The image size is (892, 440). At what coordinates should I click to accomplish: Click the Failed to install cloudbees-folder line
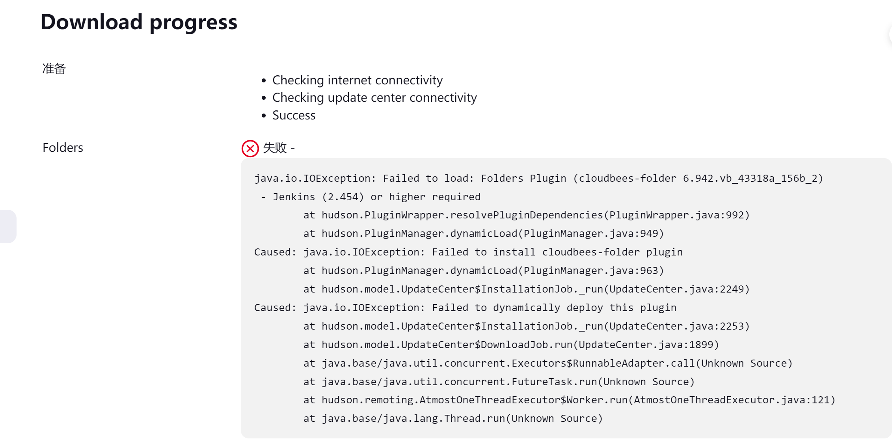point(468,252)
